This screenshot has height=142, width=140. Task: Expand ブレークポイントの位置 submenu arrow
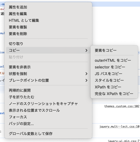click(86, 81)
